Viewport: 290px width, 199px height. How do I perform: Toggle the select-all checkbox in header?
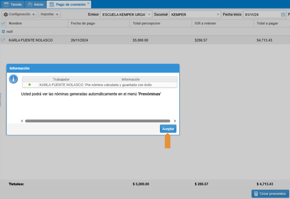[3, 23]
